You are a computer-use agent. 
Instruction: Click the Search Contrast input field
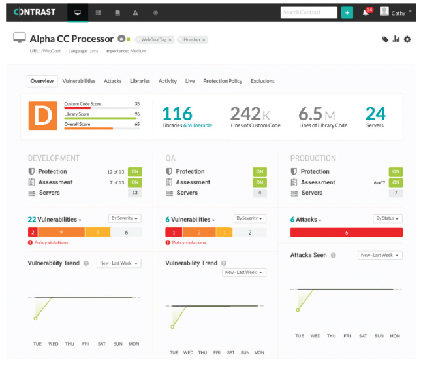coord(309,12)
